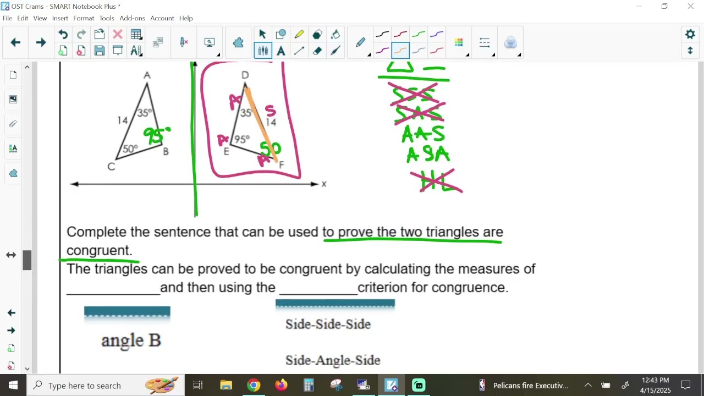Pick the black pen preset
The height and width of the screenshot is (396, 704).
[x=382, y=35]
